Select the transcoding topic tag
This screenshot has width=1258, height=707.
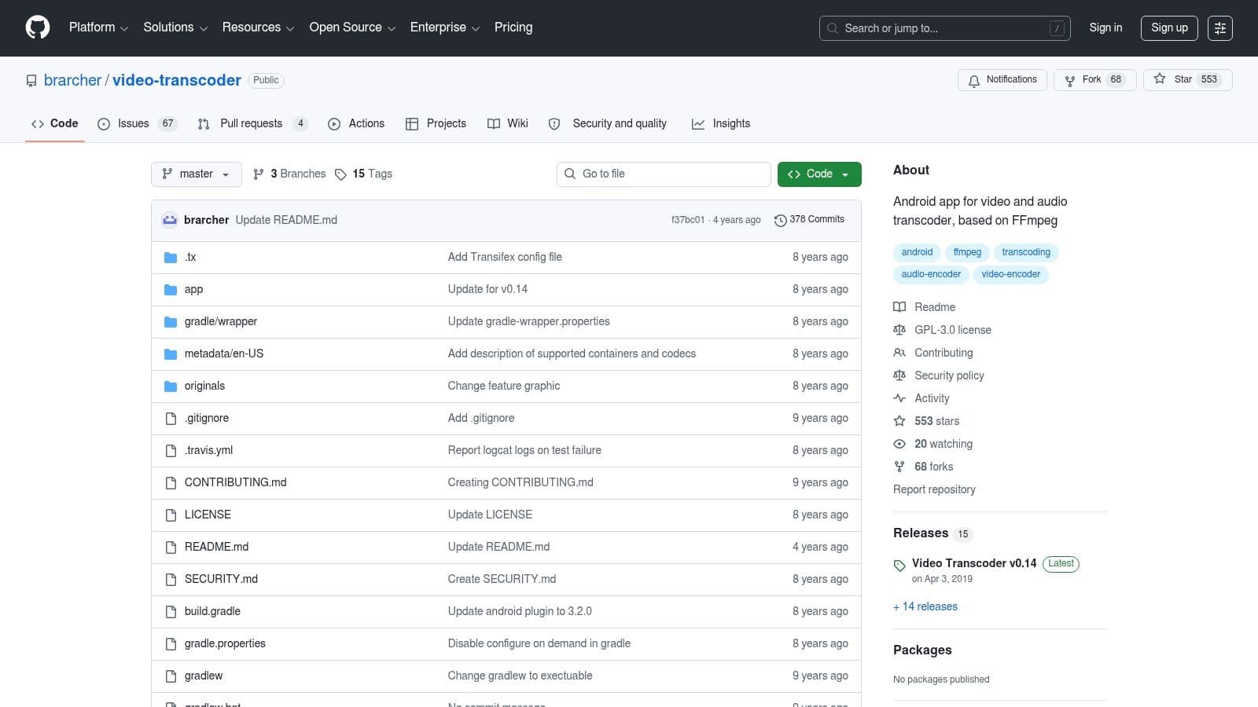click(x=1026, y=252)
